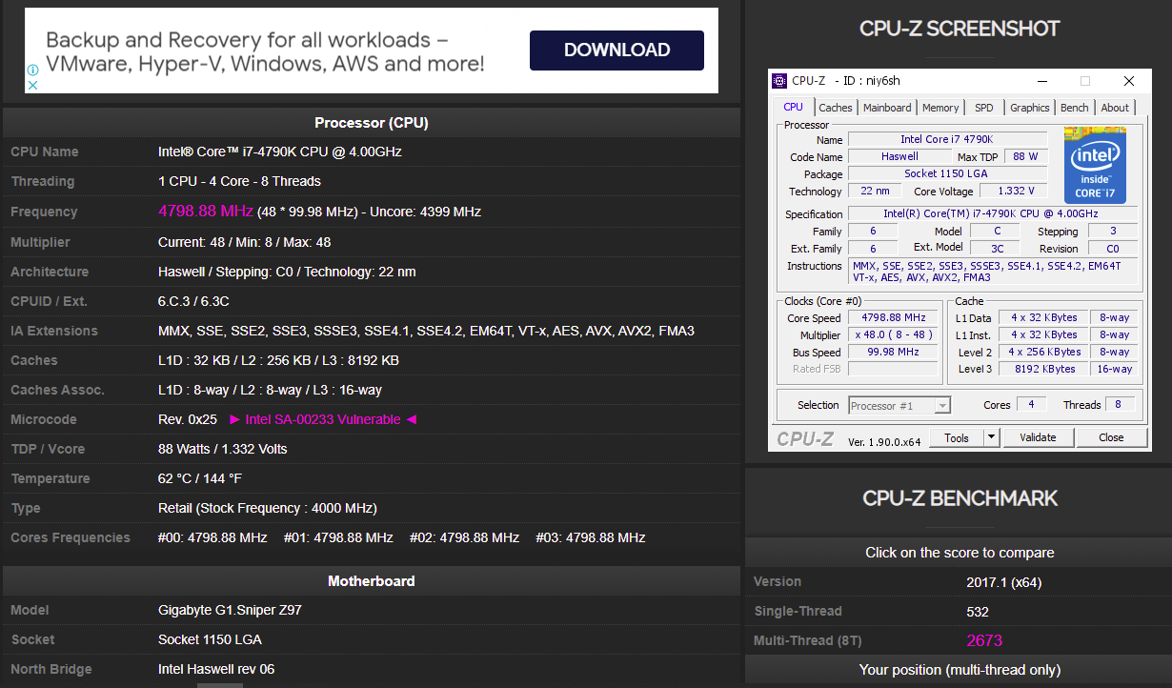Expand the Tools dropdown arrow
The height and width of the screenshot is (688, 1172).
990,437
